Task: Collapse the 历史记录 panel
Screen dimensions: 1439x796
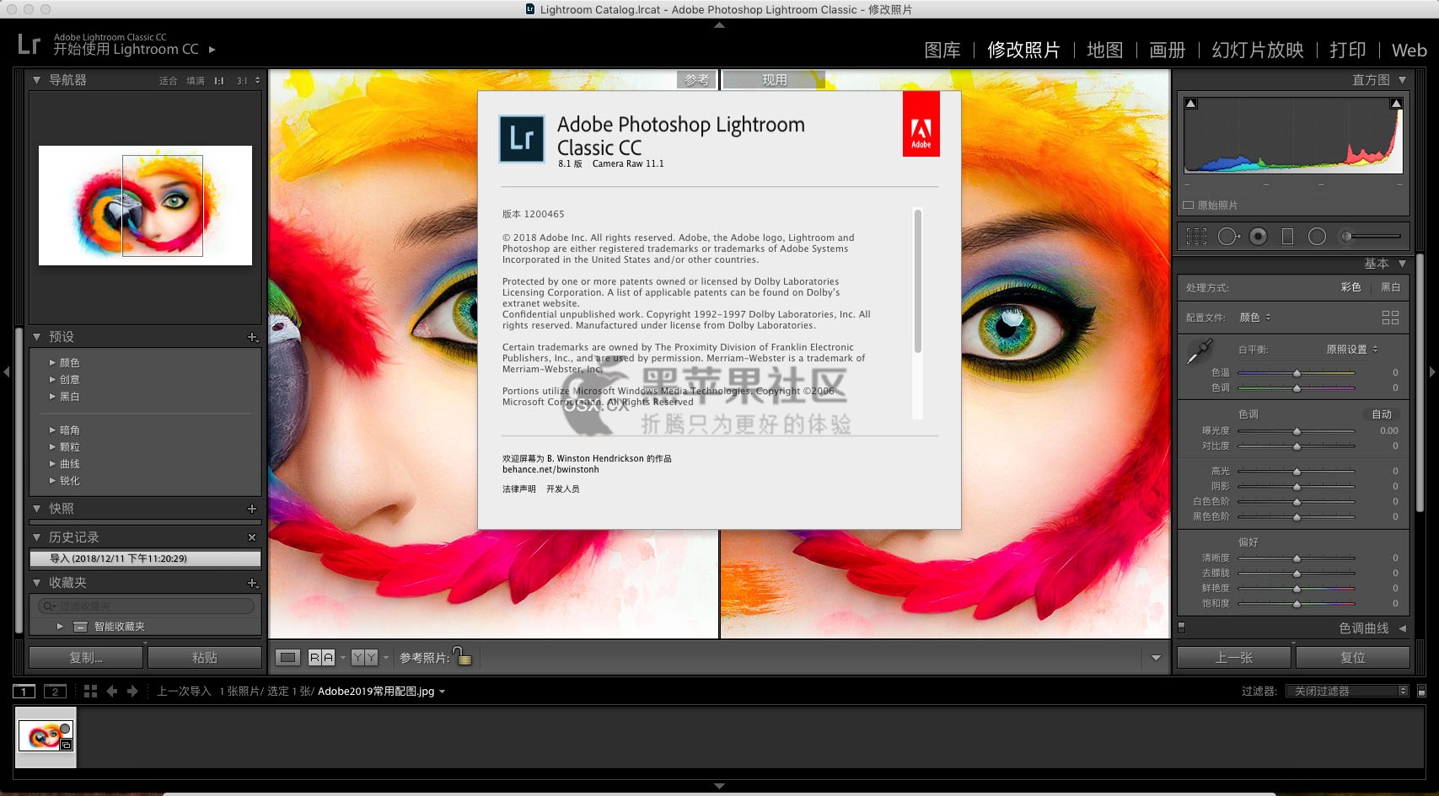Action: tap(36, 537)
